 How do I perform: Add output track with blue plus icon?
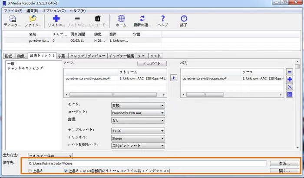290,79
